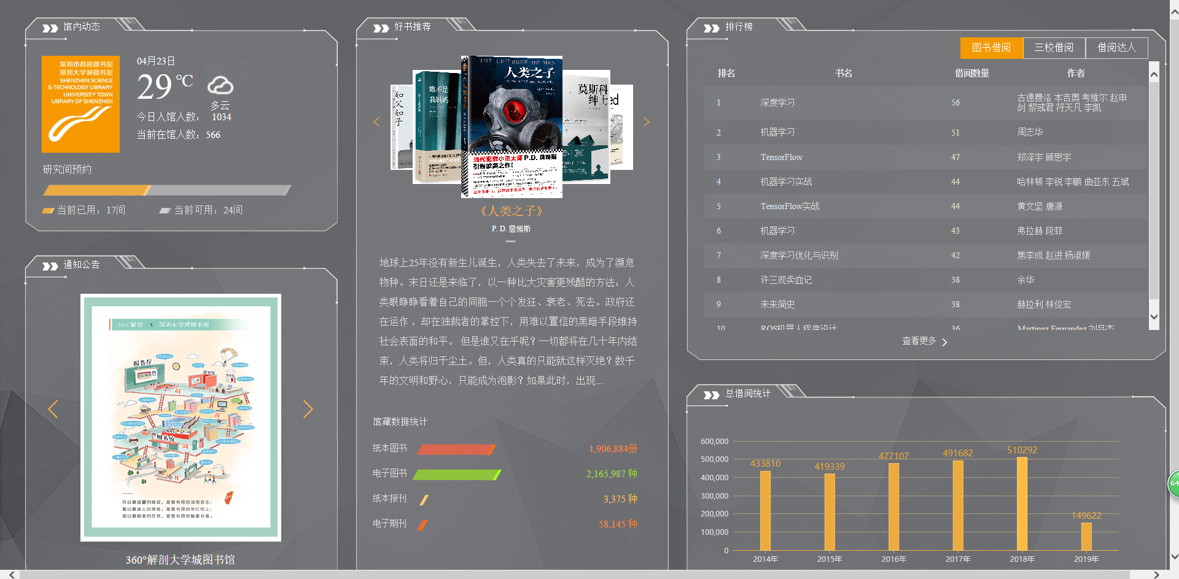Open the 深度学习 entry ranked first
This screenshot has height=579, width=1179.
point(777,102)
